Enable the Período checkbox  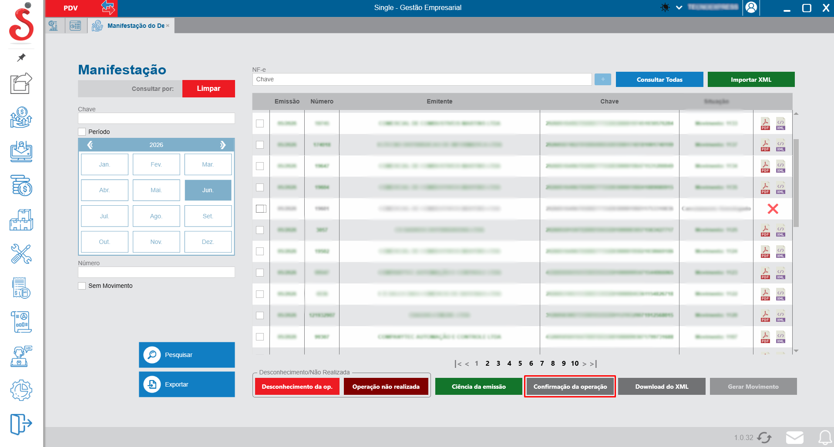tap(82, 132)
